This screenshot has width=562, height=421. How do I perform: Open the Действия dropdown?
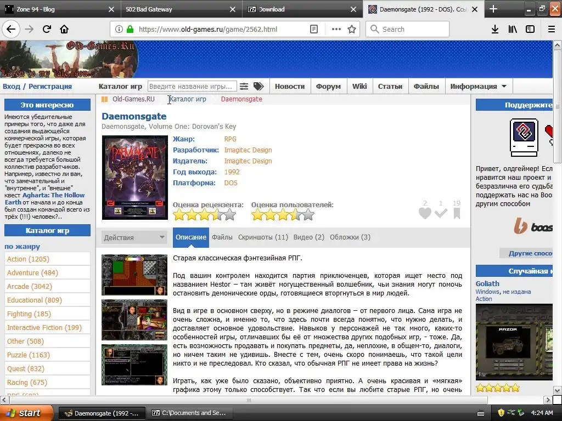pyautogui.click(x=134, y=237)
